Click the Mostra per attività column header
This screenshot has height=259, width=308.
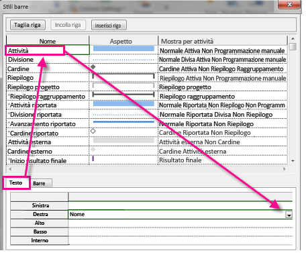[223, 41]
